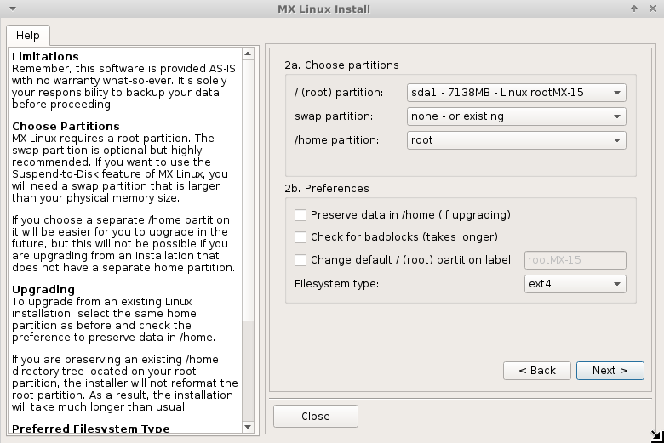Screen dimensions: 664x443
Task: Click the help panel scroll down arrow
Action: click(x=248, y=427)
